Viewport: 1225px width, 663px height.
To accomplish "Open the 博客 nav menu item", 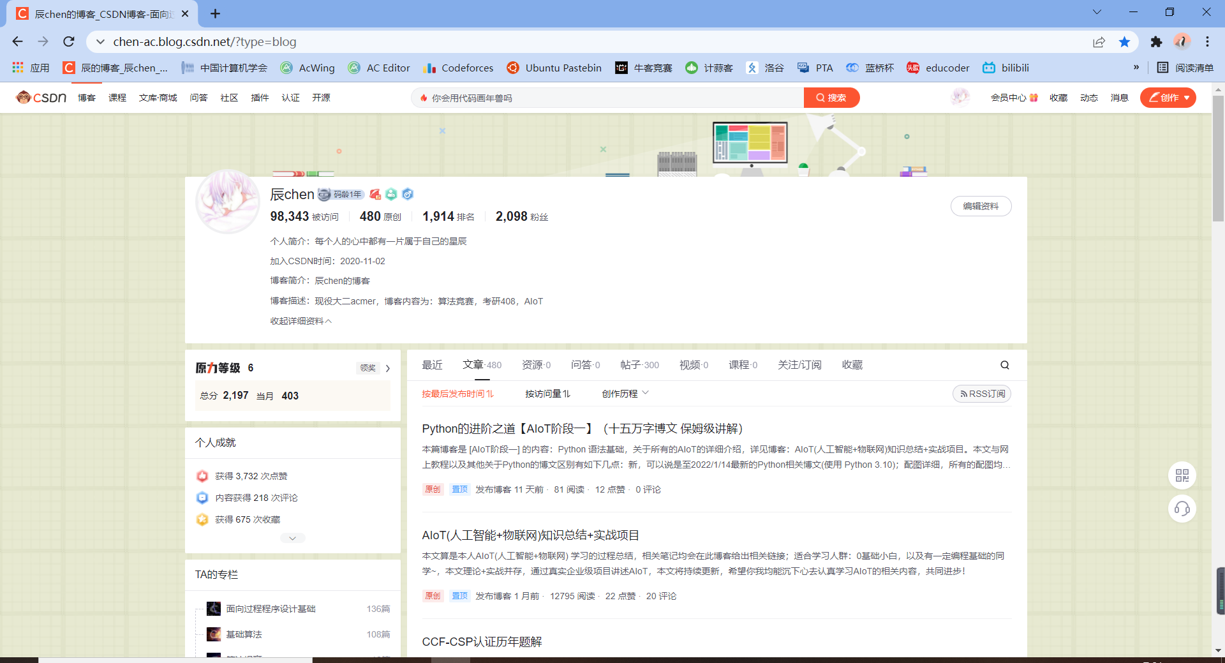I will pyautogui.click(x=87, y=98).
